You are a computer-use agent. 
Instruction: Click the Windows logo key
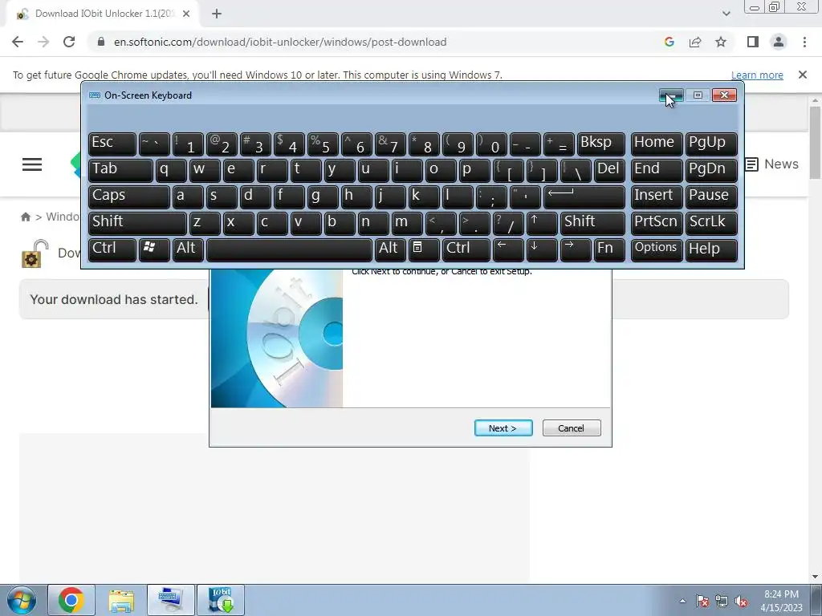(154, 249)
